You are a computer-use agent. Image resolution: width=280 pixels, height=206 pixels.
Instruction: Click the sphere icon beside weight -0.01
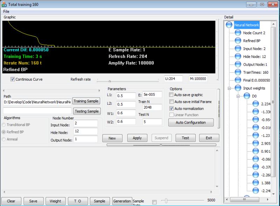[x=255, y=127]
